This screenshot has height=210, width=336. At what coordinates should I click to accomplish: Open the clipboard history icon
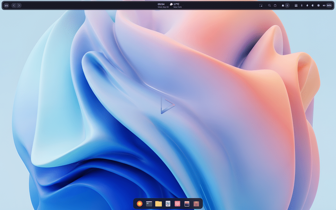point(275,5)
